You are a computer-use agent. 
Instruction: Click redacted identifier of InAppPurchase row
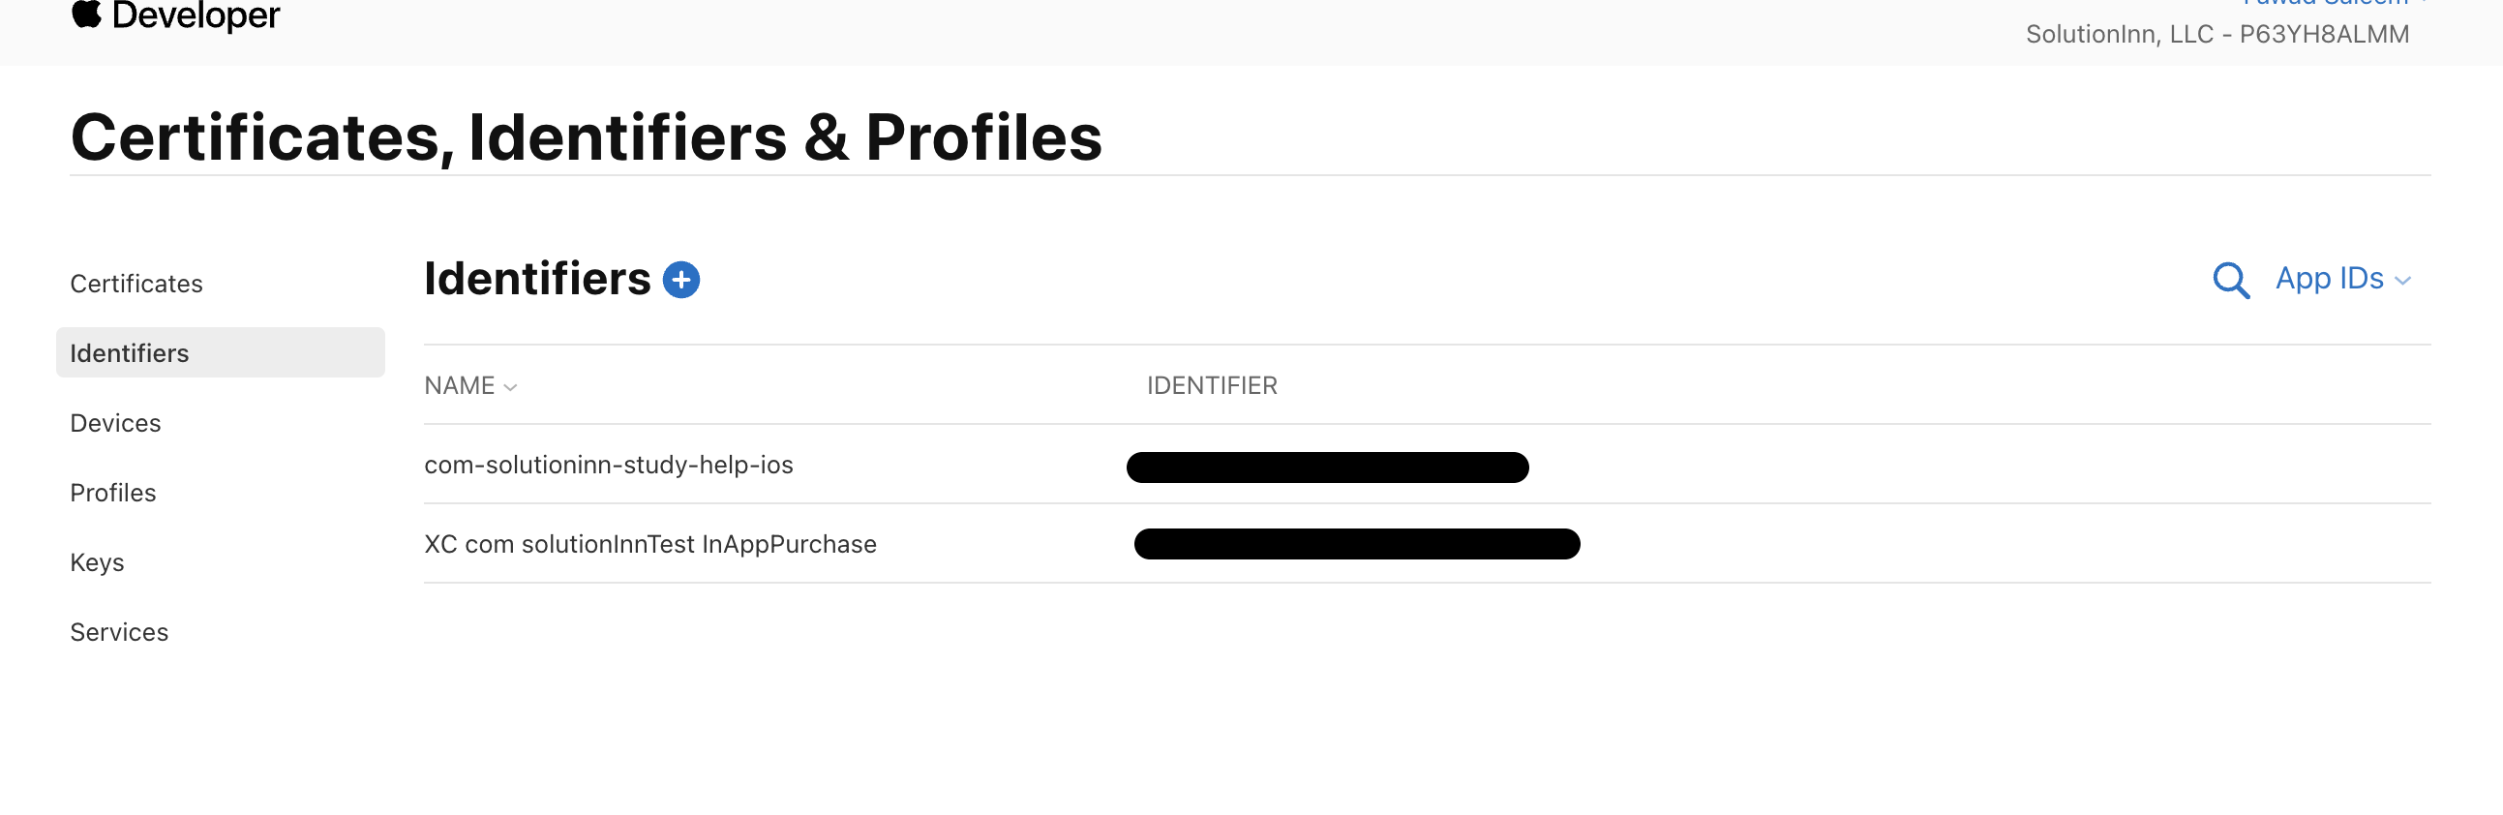(x=1356, y=544)
